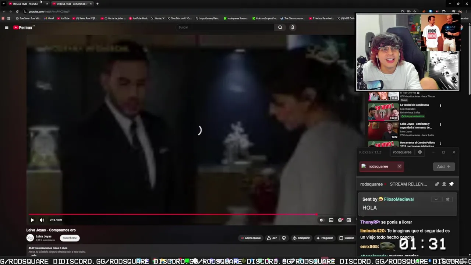Open options for La verdad de la milanesa
This screenshot has width=471, height=265.
coord(440,106)
